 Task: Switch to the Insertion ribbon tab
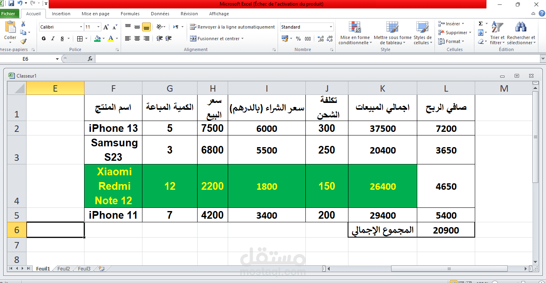click(61, 14)
